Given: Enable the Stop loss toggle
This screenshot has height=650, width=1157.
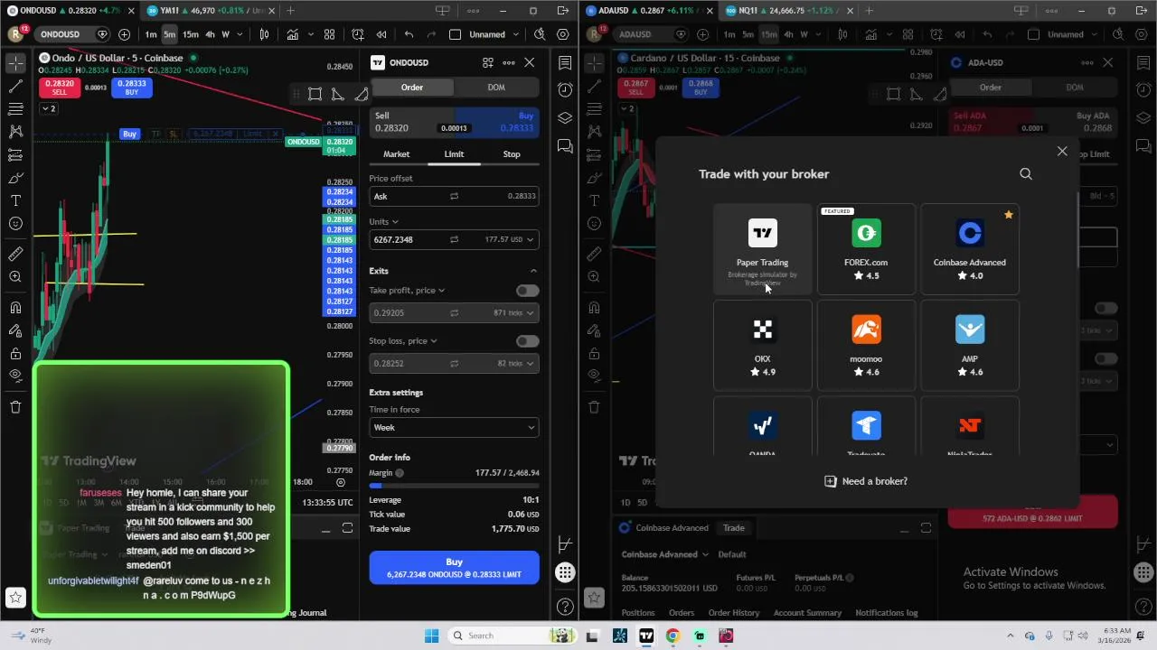Looking at the screenshot, I should click(x=527, y=341).
